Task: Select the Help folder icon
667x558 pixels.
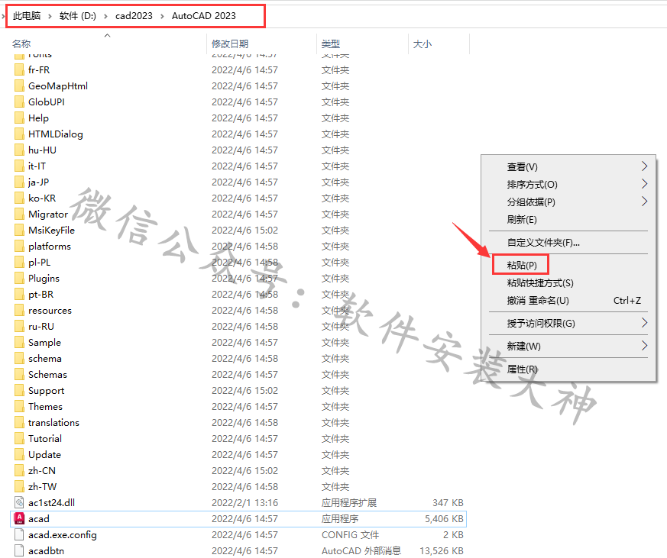Action: coord(19,118)
